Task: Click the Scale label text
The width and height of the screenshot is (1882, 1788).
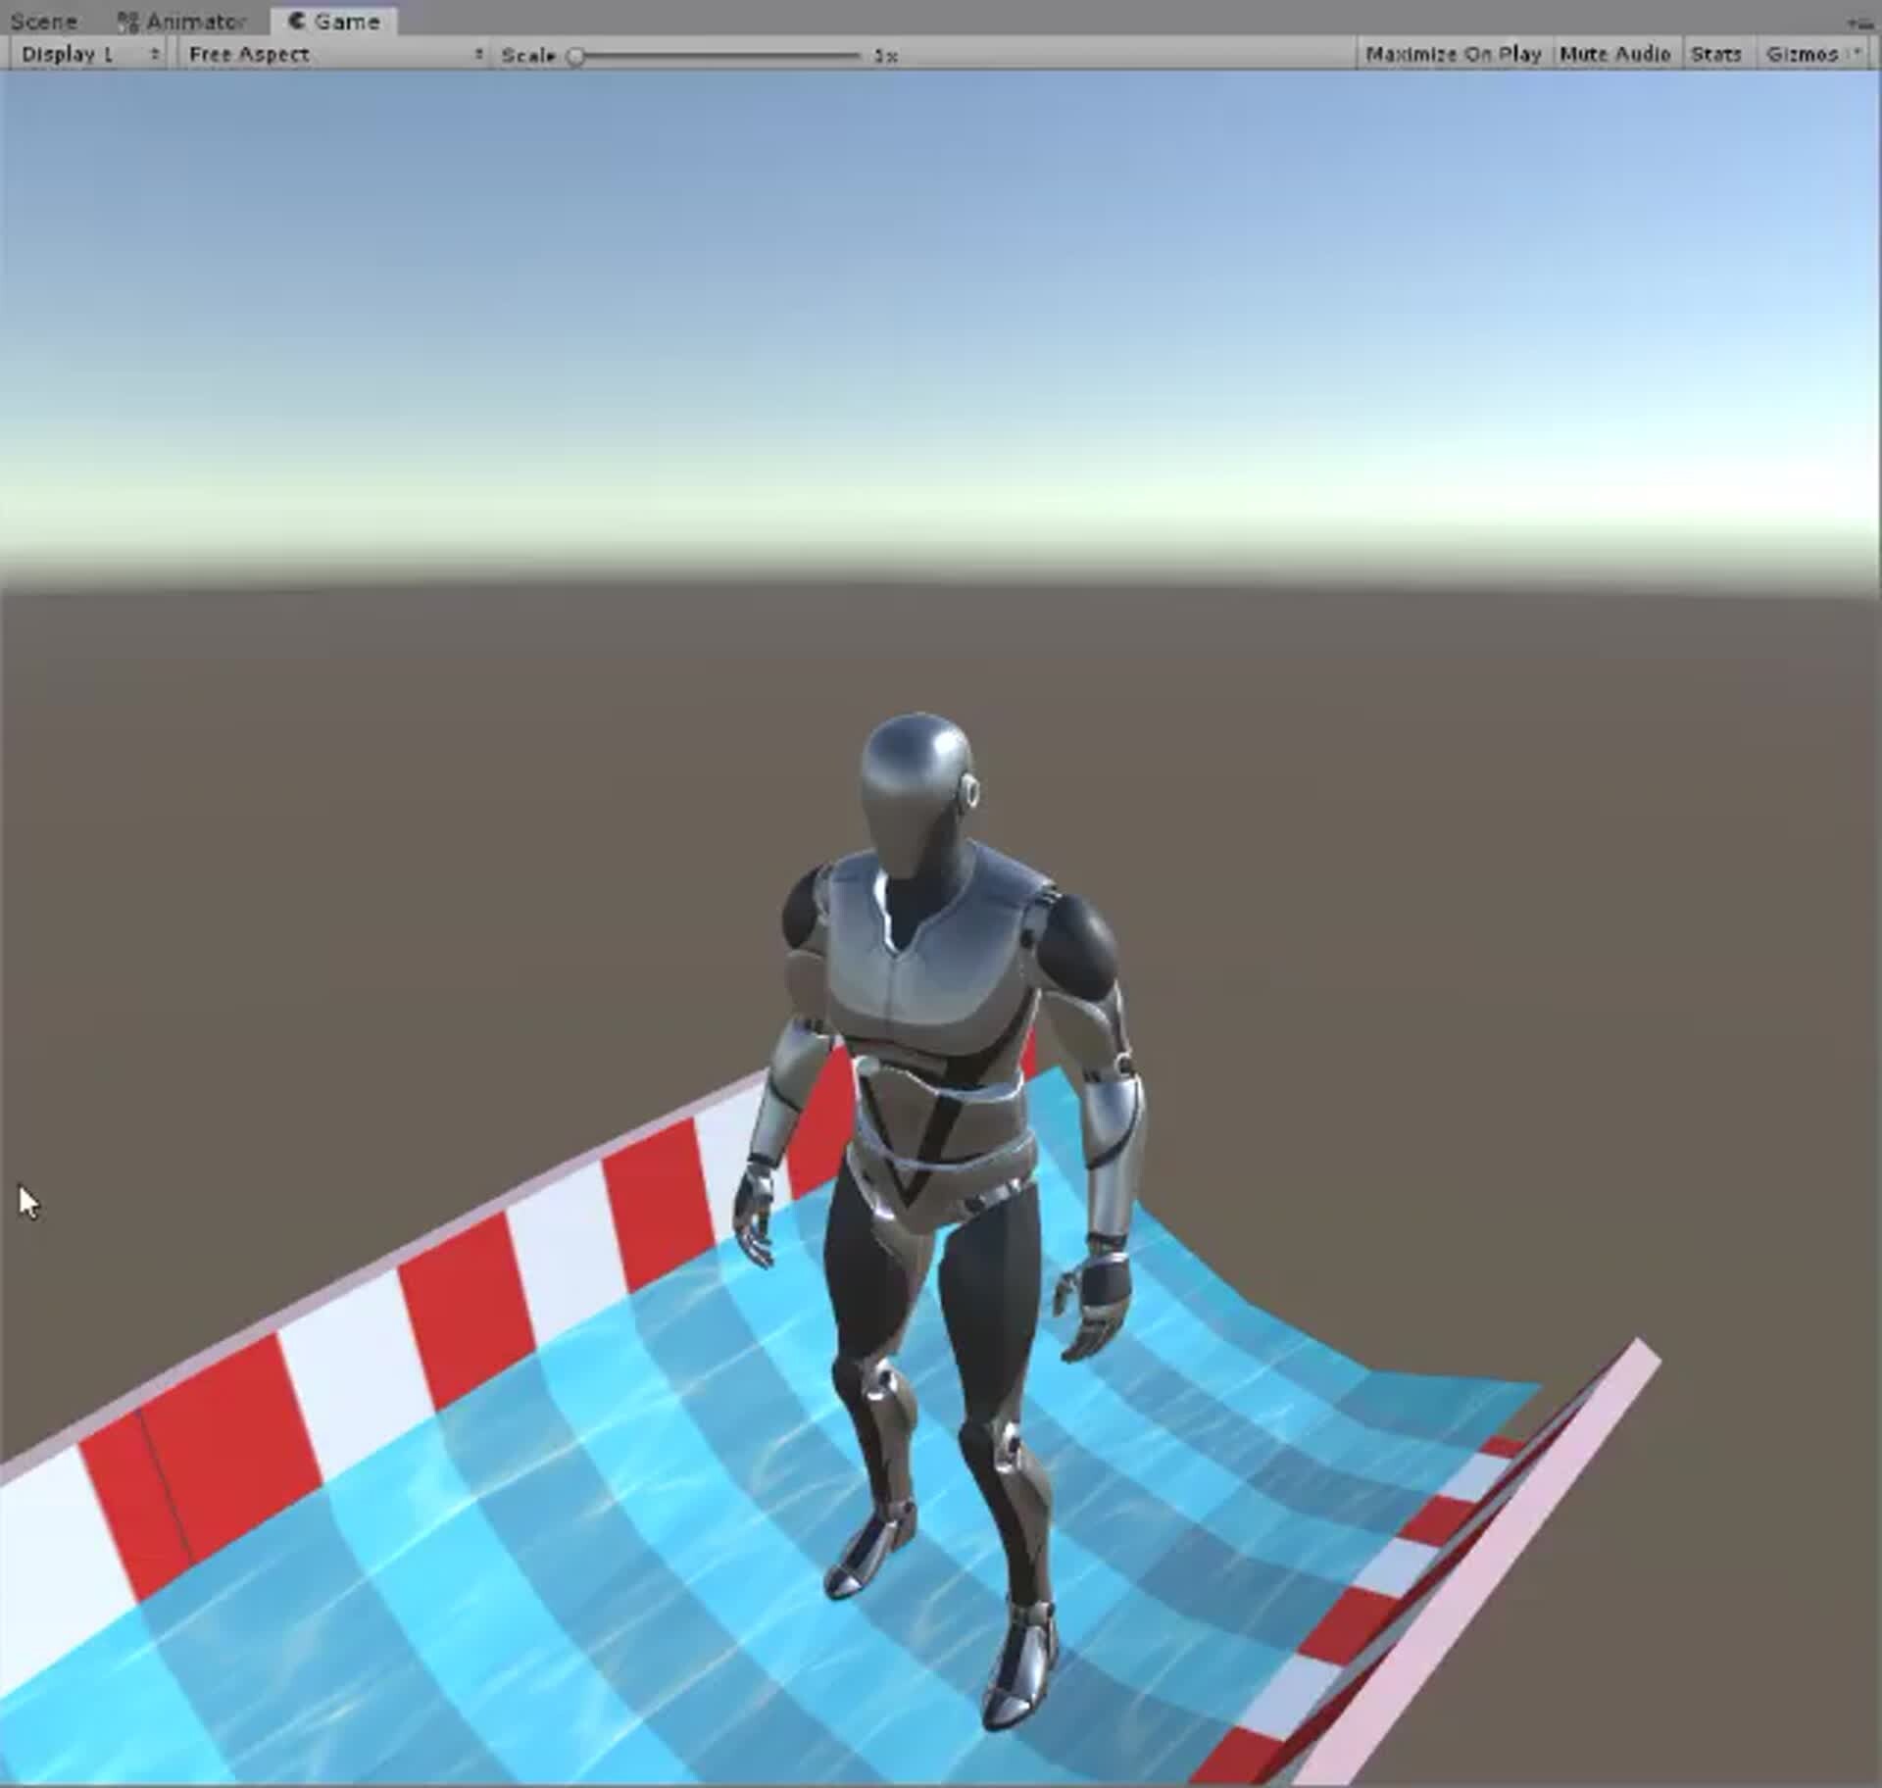Action: 528,56
